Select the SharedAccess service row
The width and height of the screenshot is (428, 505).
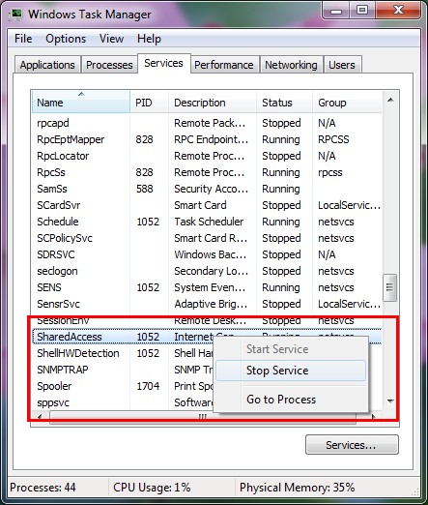123,337
